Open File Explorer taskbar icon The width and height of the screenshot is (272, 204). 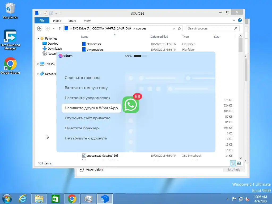39,199
